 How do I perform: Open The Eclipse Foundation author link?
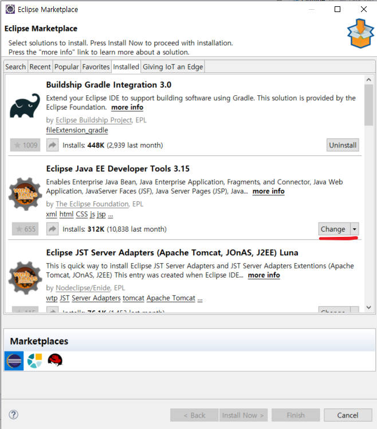[x=92, y=204]
